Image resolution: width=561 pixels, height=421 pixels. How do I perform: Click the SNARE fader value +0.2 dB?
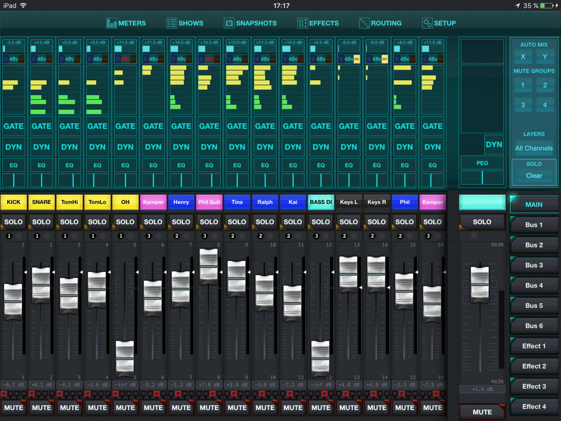click(41, 385)
